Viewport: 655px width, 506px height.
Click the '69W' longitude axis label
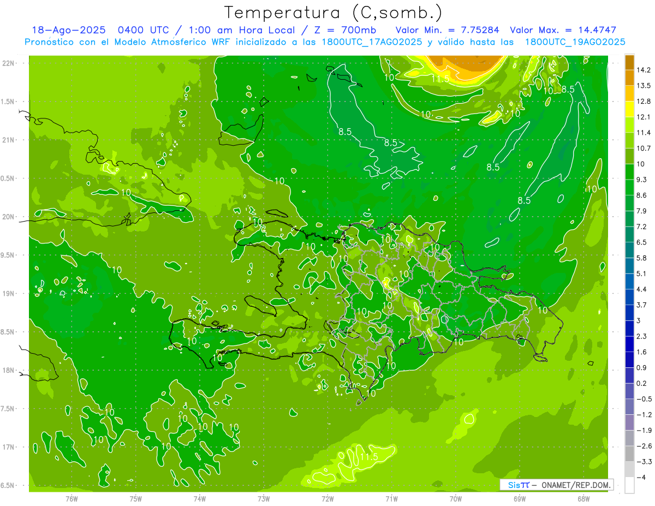click(x=520, y=498)
